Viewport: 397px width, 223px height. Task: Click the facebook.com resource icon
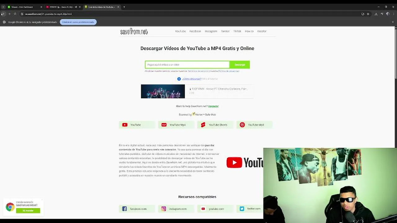[124, 209]
